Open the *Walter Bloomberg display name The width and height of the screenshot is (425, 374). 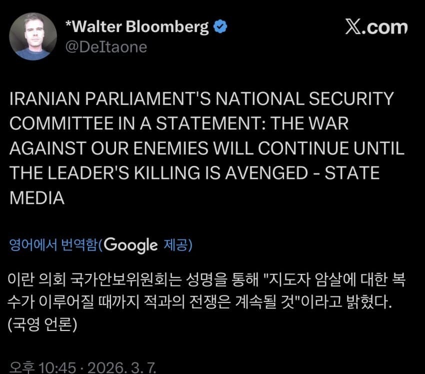click(x=137, y=27)
